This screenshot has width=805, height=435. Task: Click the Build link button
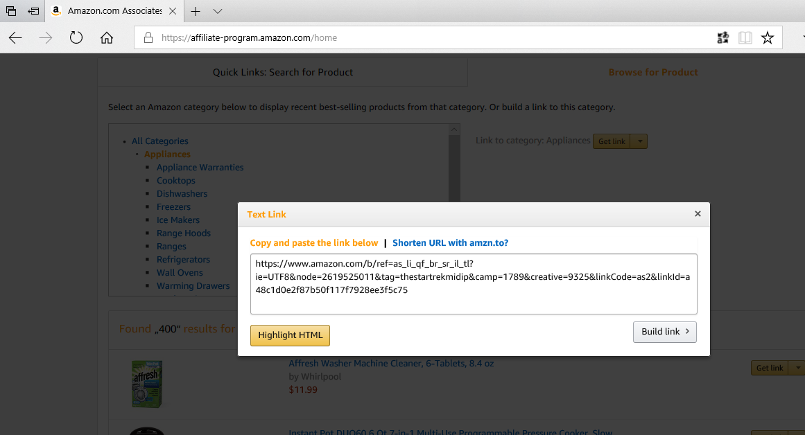pyautogui.click(x=664, y=332)
